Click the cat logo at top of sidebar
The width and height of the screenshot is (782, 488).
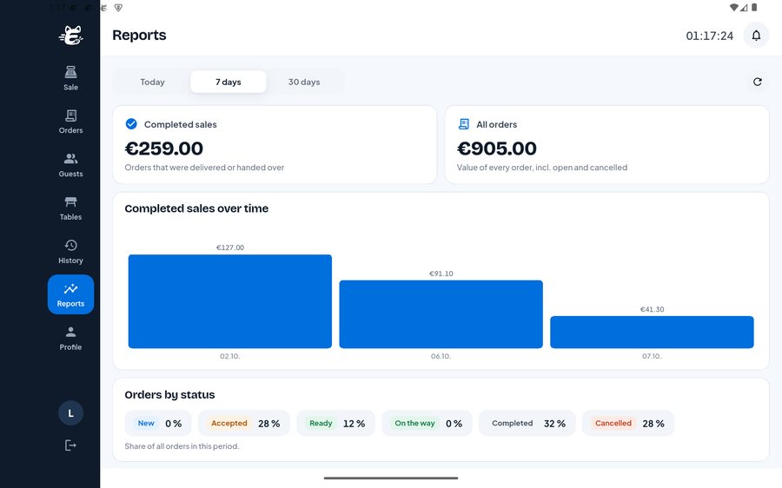click(71, 36)
